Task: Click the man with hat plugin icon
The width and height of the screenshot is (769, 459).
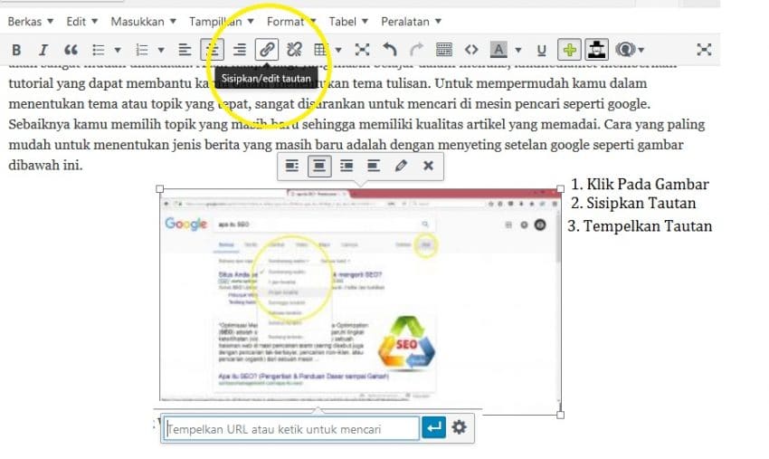Action: 596,50
